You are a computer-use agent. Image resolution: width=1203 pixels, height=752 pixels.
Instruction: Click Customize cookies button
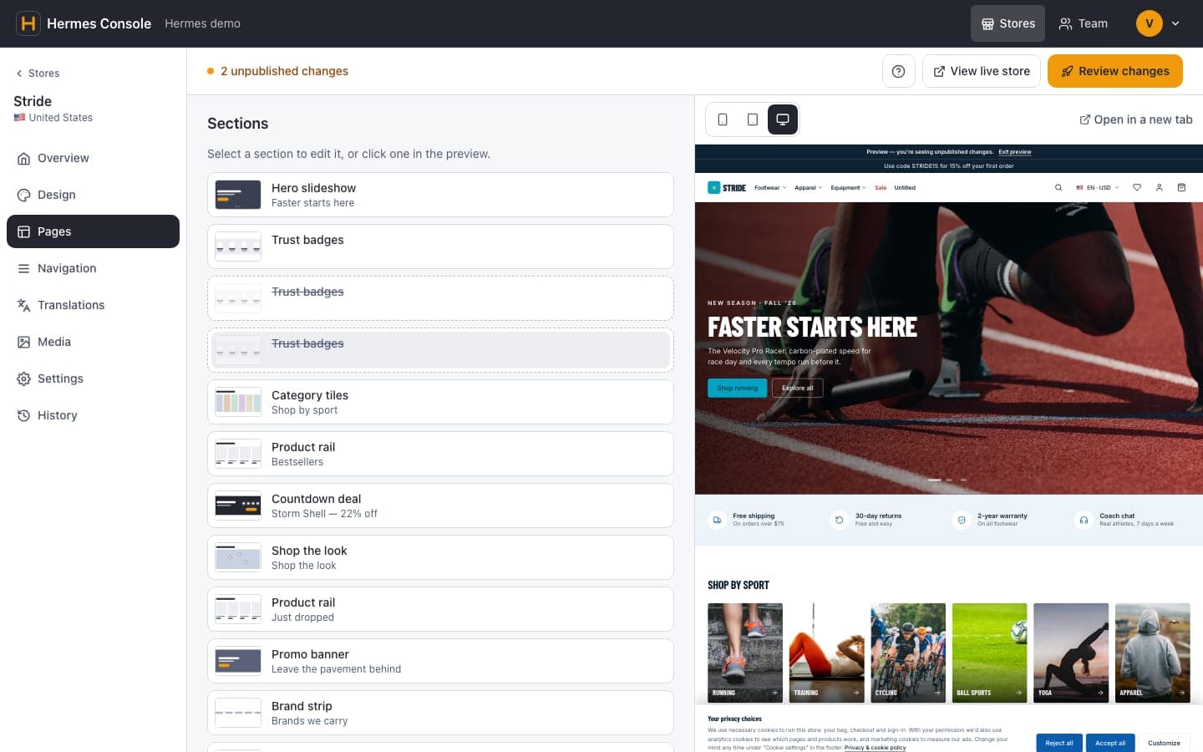tap(1164, 743)
